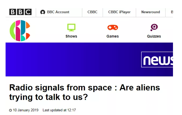
Task: Click the clock icon beside the date
Action: click(x=11, y=110)
